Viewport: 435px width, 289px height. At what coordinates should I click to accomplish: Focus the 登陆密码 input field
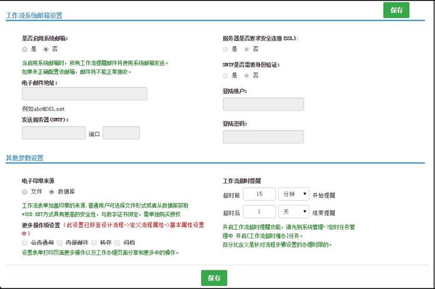pos(263,137)
